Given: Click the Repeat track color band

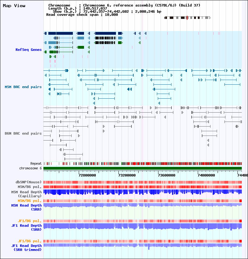Looking at the screenshot, I should pos(143,164).
